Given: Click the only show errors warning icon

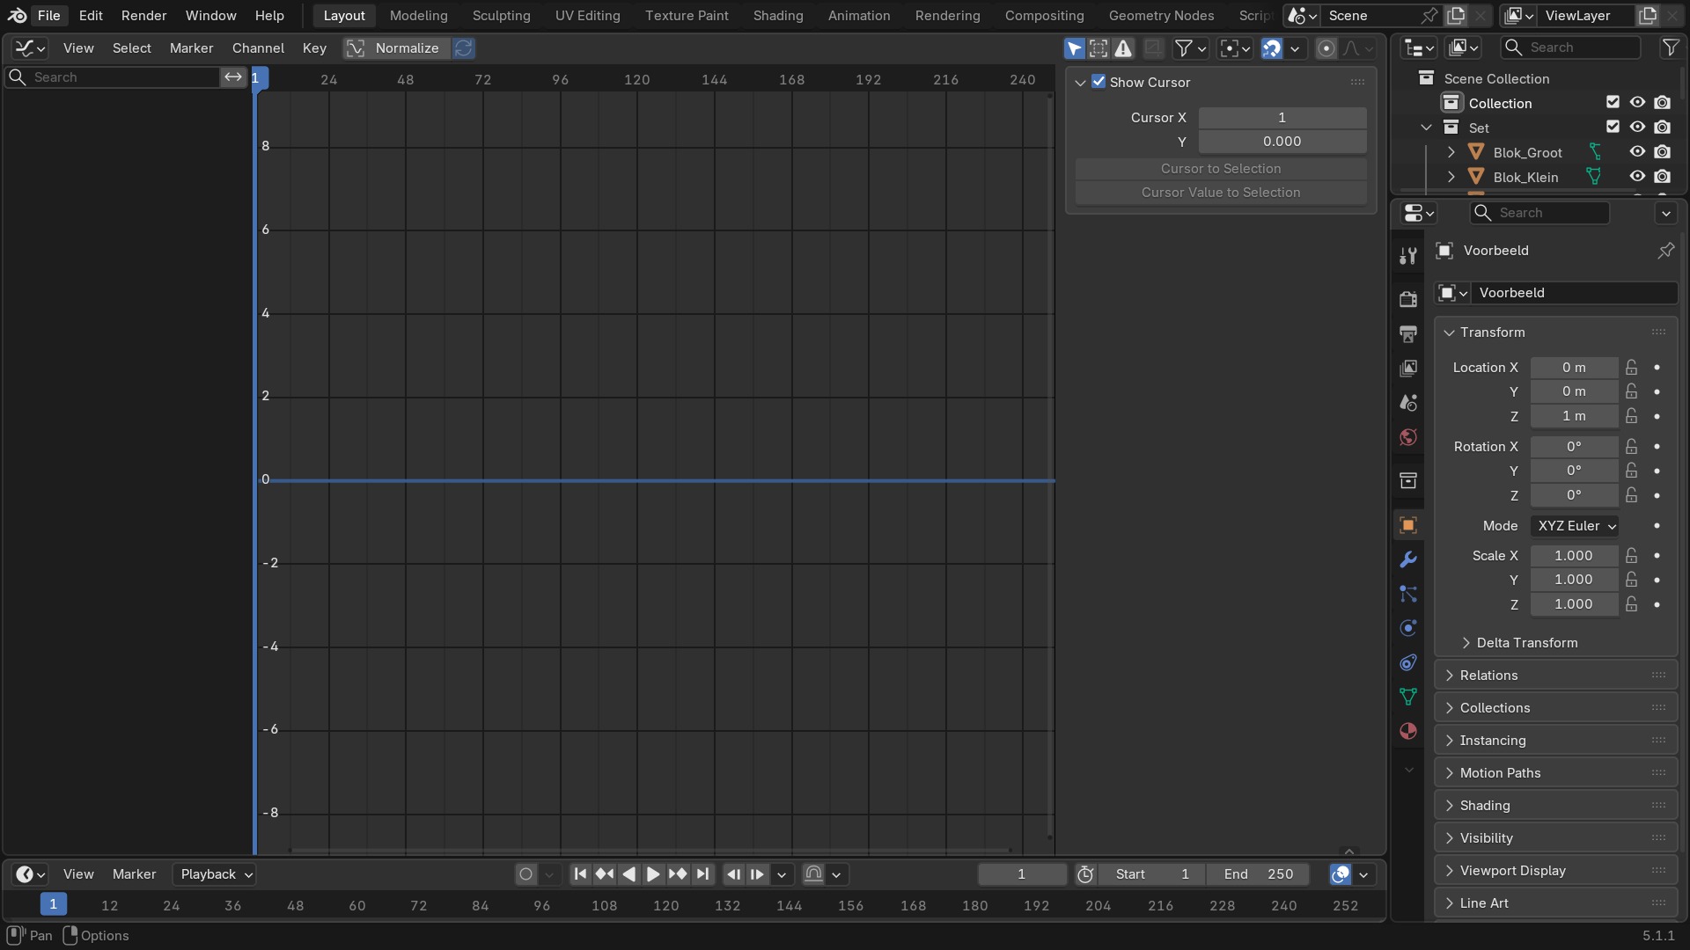Looking at the screenshot, I should tap(1123, 48).
